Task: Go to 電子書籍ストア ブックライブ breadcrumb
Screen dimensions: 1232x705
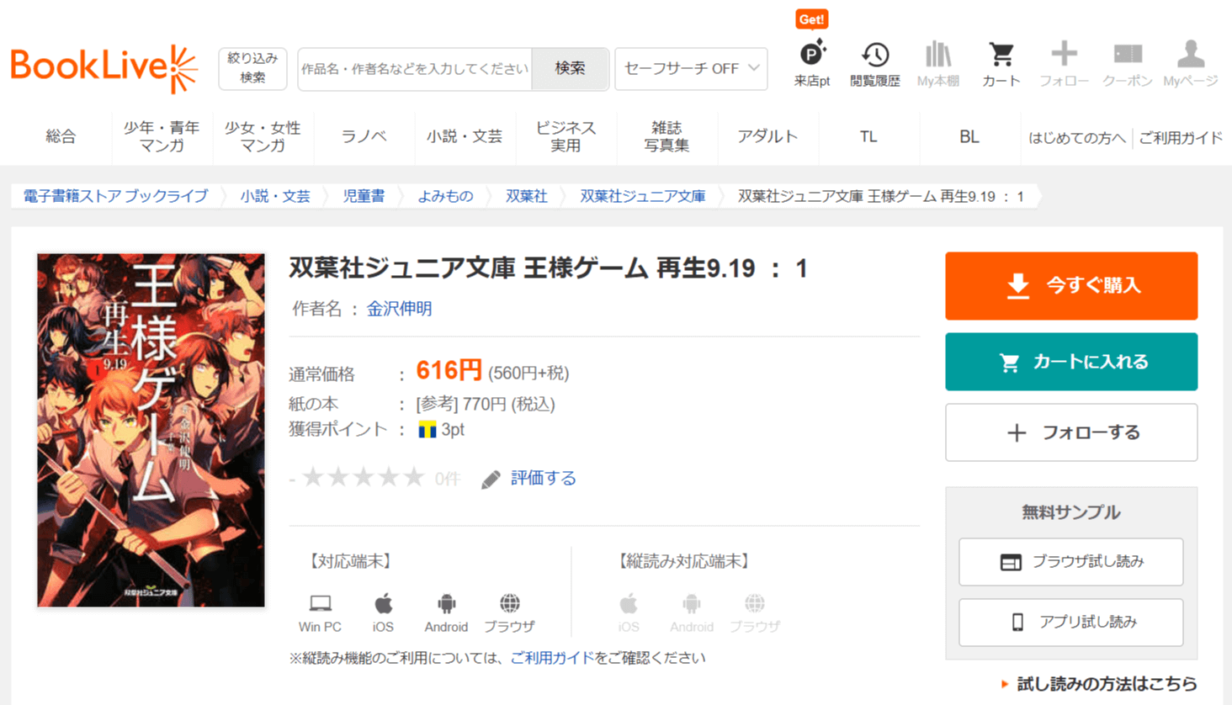Action: point(115,196)
